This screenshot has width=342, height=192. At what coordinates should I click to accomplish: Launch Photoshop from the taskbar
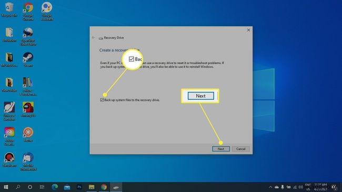pos(79,187)
